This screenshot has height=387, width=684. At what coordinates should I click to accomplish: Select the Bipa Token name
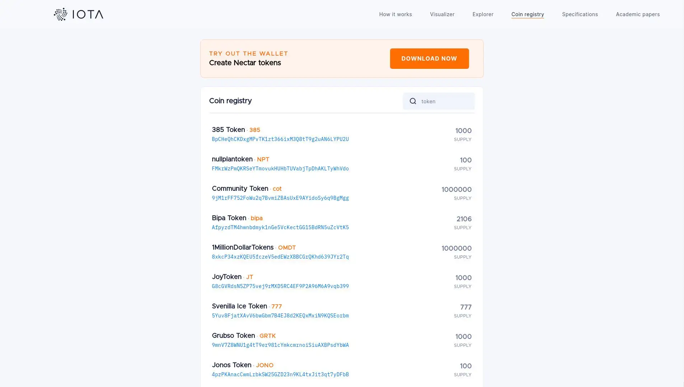pos(229,218)
